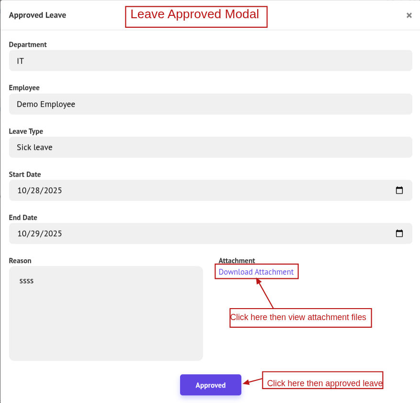The image size is (420, 403).
Task: Click the Employee label
Action: 24,88
